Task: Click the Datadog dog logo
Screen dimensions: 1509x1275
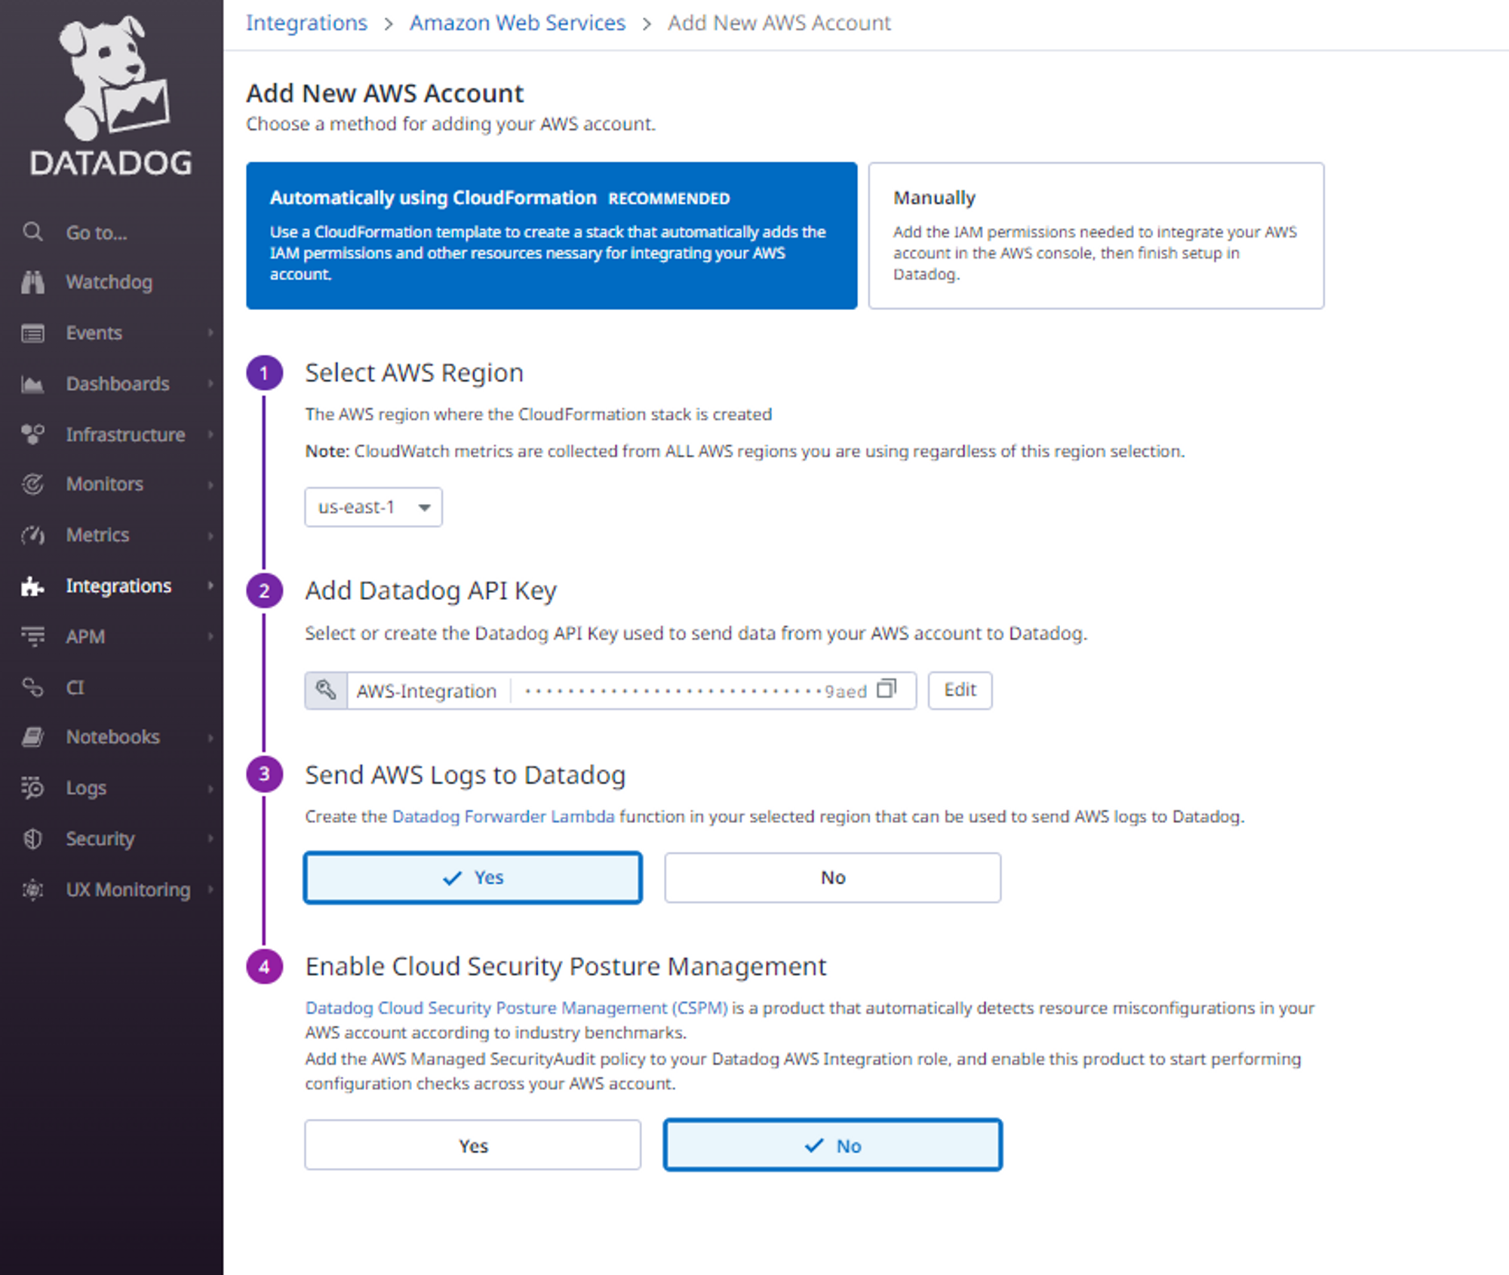Action: pos(112,79)
